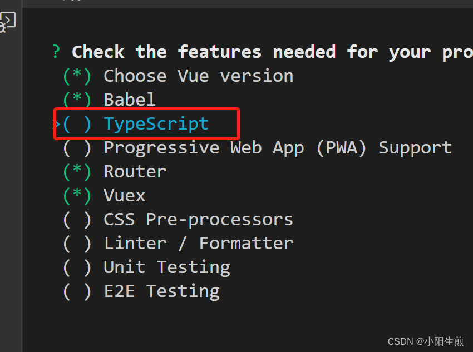Click the 'E2E Testing' label

click(162, 292)
